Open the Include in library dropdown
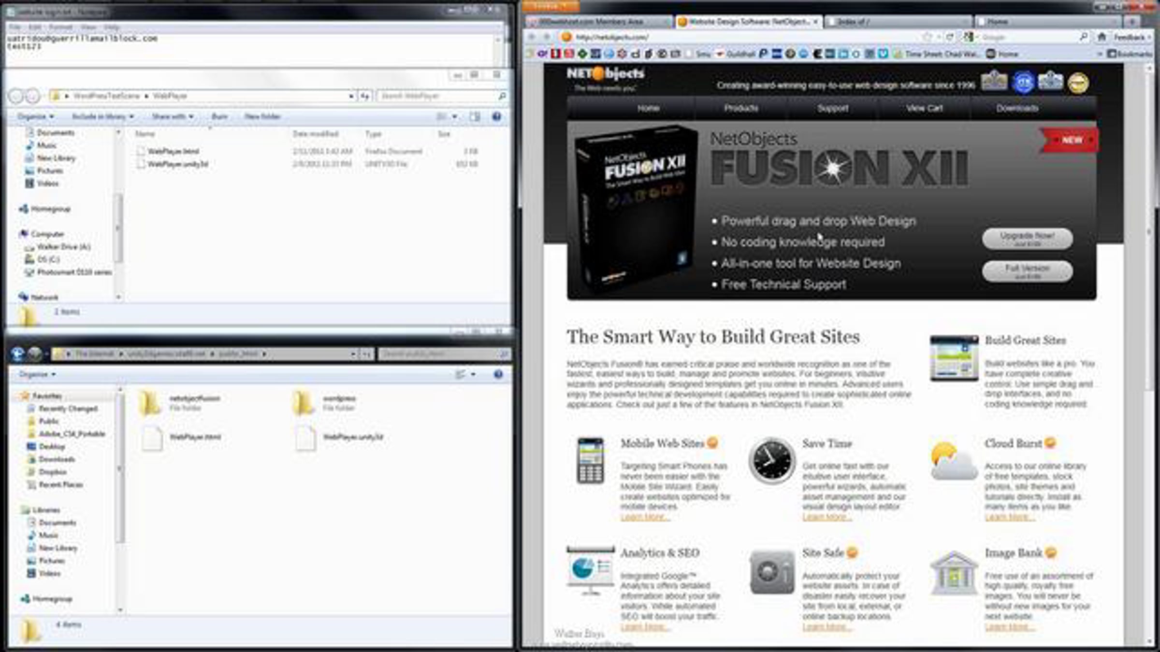1160x652 pixels. tap(103, 116)
